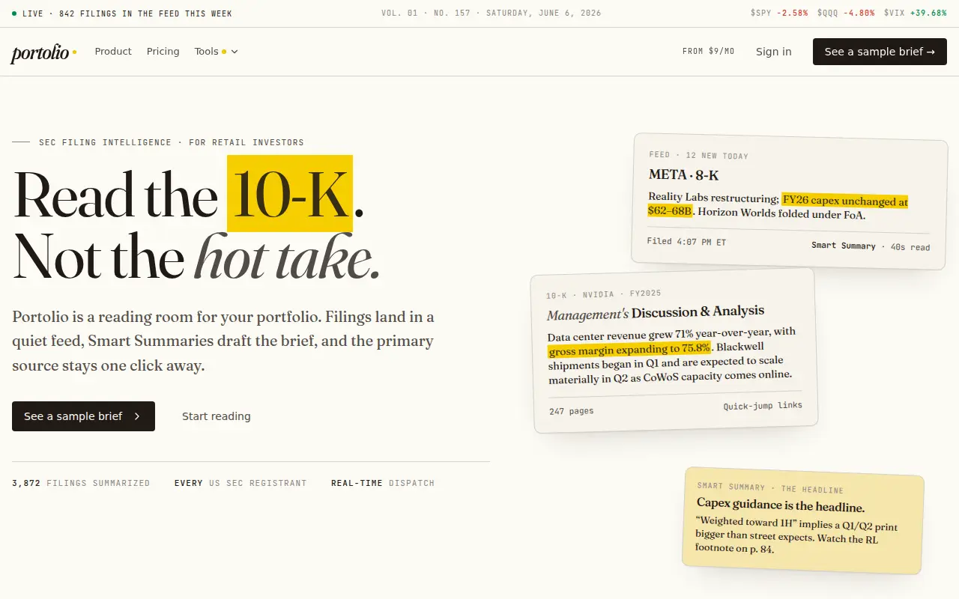
Task: Click the "Quick-jump links" label
Action: tap(763, 406)
